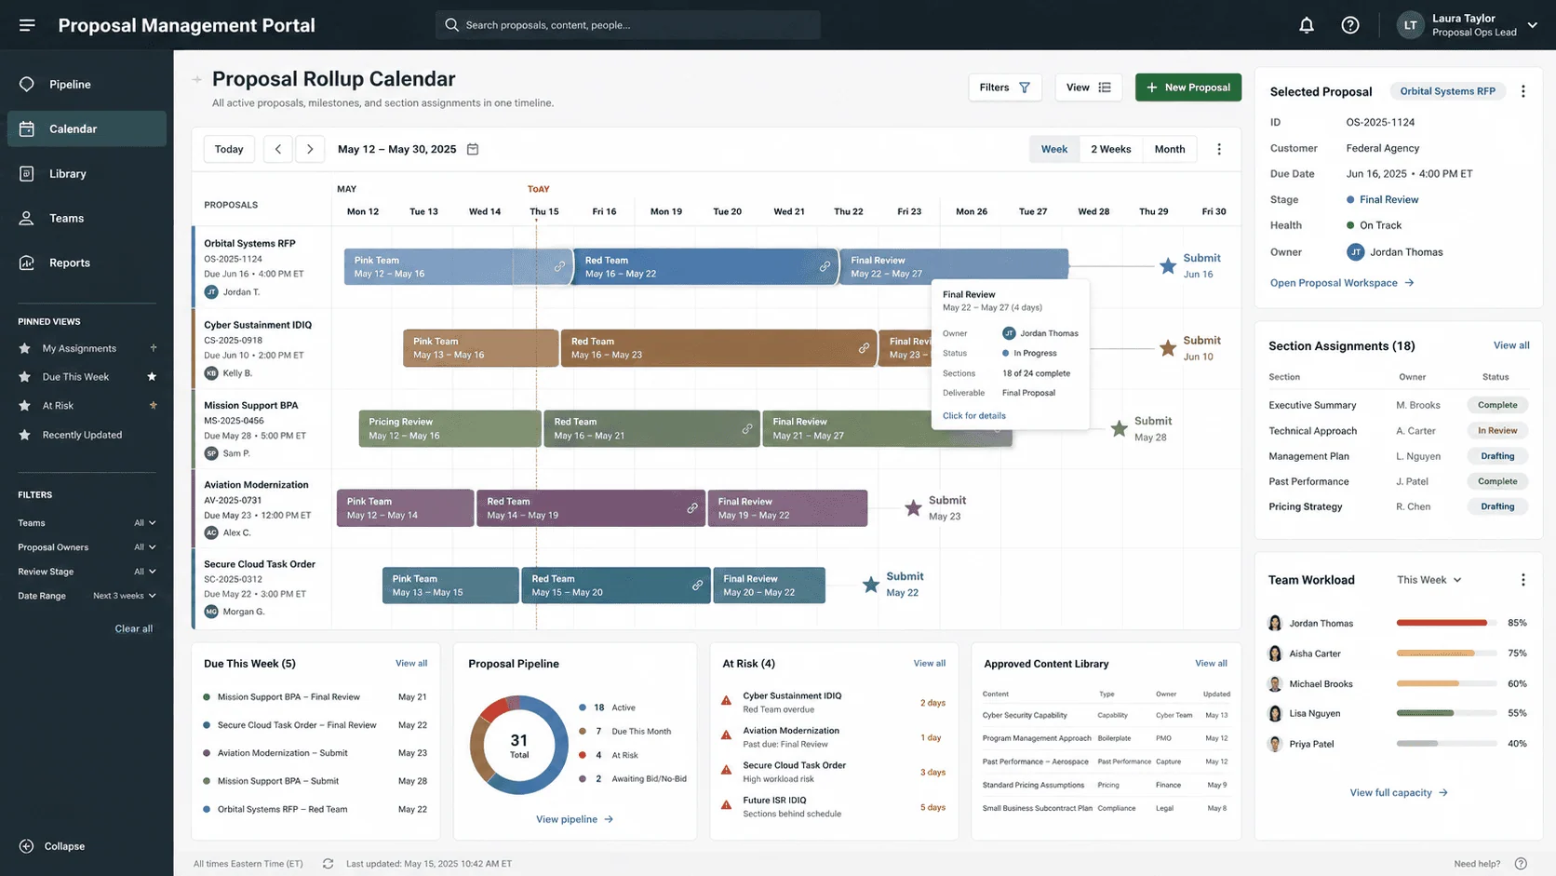
Task: Open notifications bell icon
Action: tap(1307, 25)
